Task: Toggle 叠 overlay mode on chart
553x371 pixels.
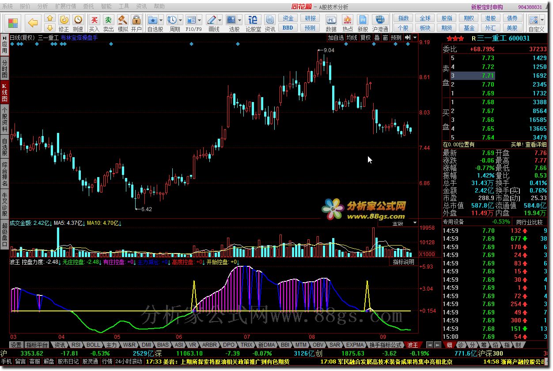Action: (377, 38)
